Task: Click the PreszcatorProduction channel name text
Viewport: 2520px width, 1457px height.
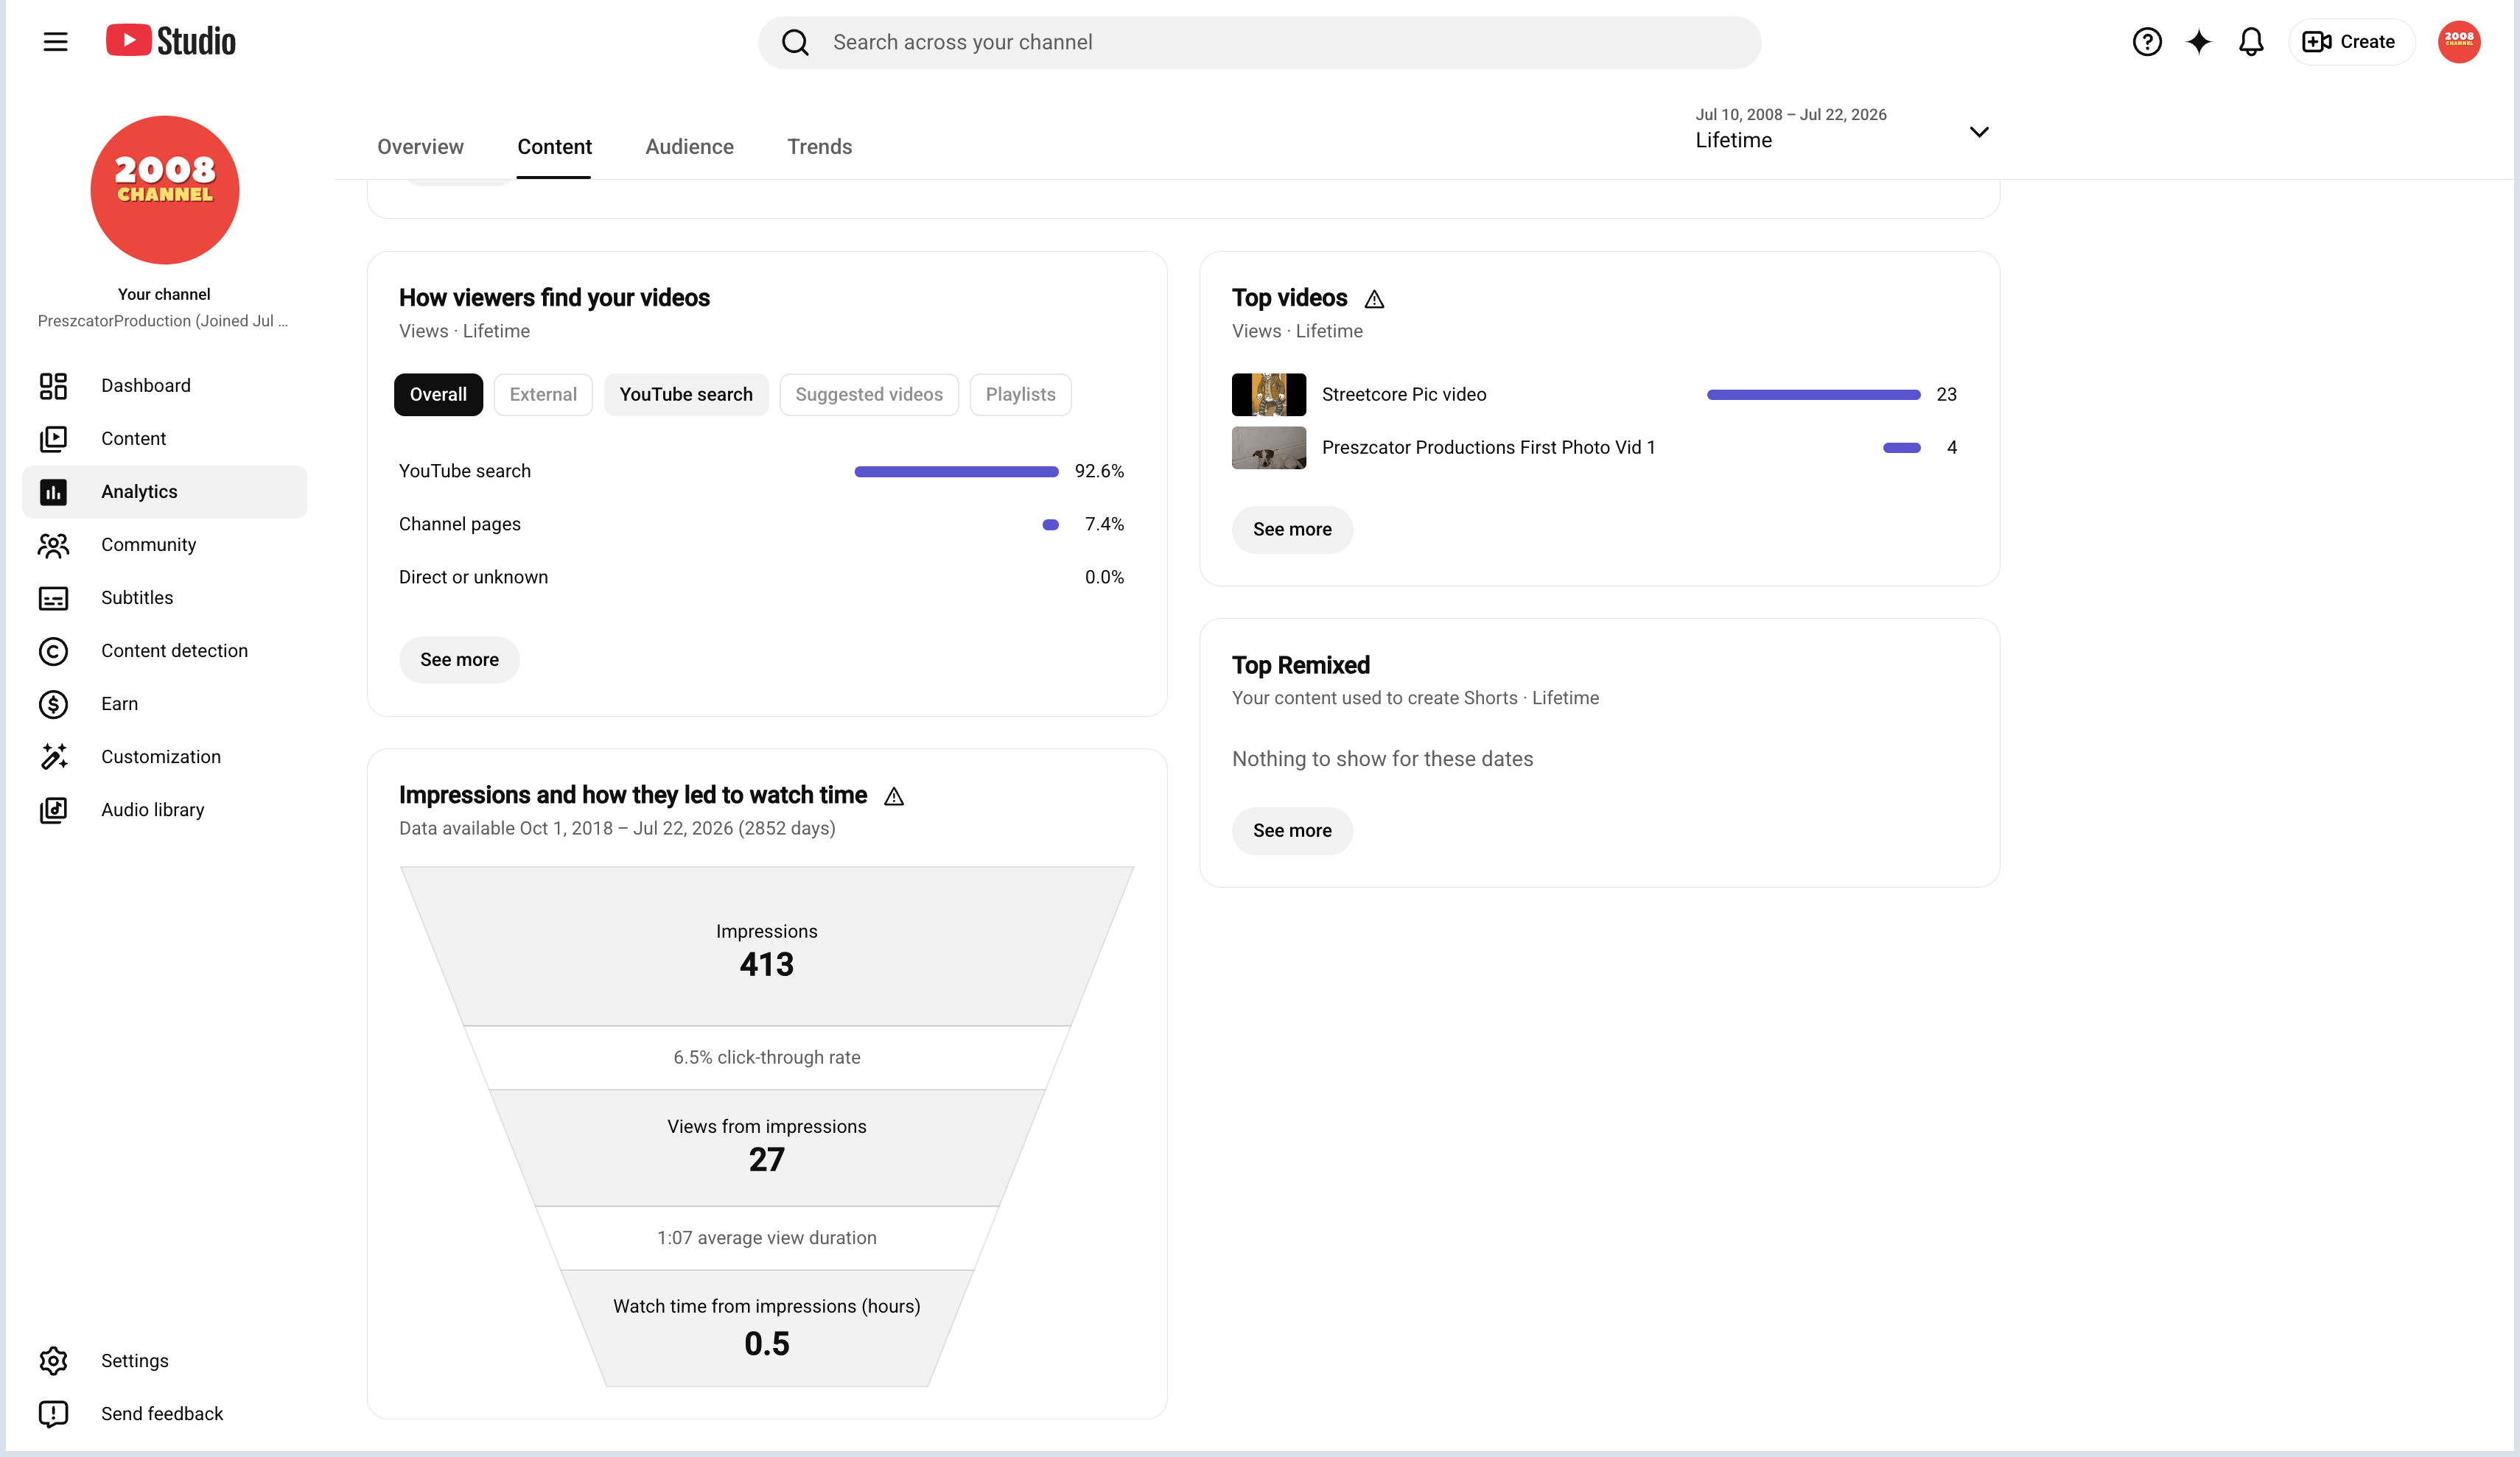Action: 162,321
